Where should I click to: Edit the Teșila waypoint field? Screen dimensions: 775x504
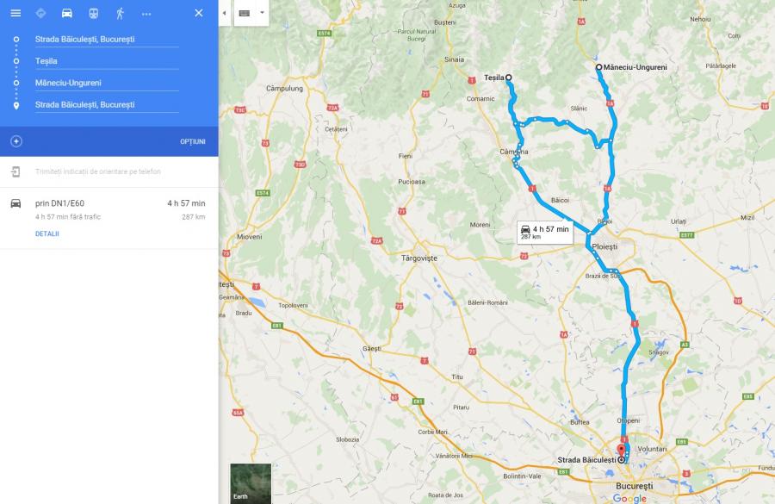pyautogui.click(x=107, y=61)
